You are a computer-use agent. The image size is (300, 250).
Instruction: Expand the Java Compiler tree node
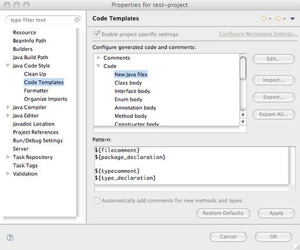8,107
